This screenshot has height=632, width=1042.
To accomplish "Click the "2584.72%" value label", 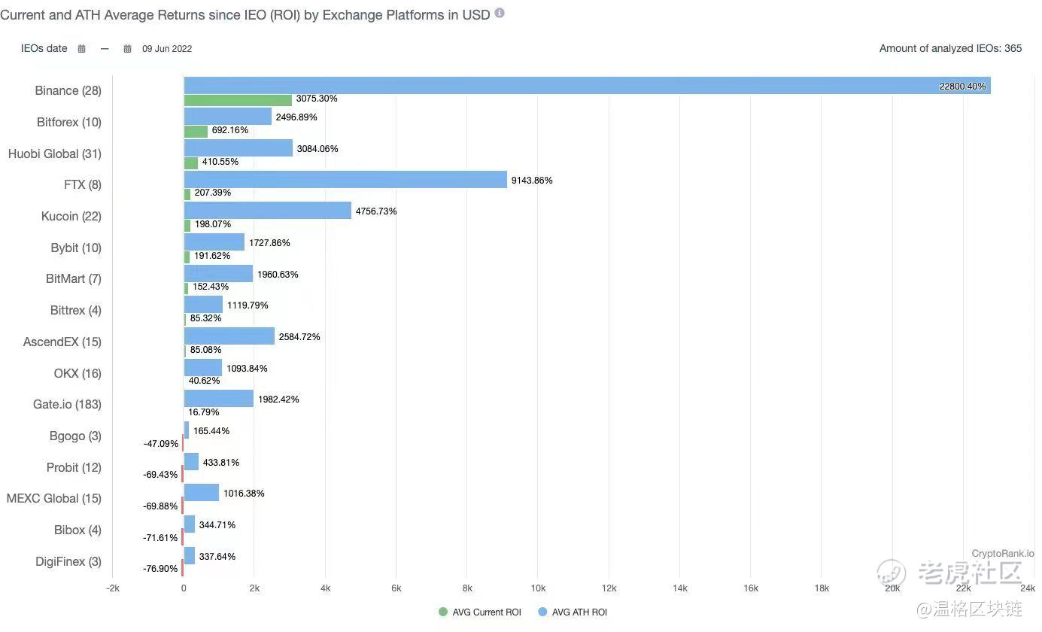I will coord(299,337).
